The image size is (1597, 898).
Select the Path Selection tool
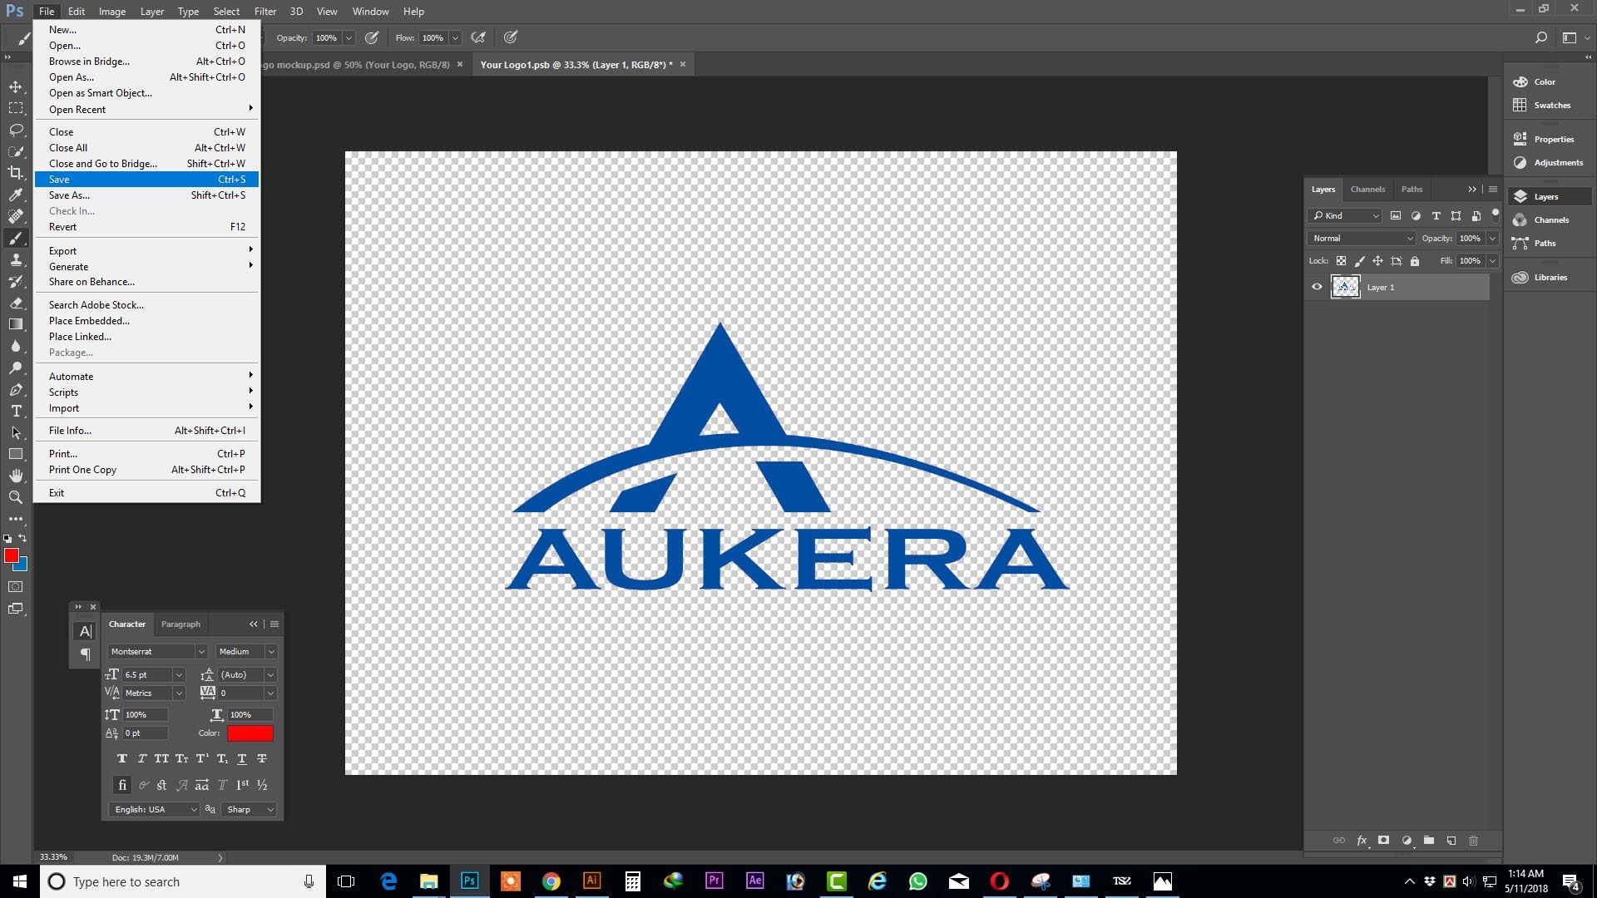(x=16, y=432)
